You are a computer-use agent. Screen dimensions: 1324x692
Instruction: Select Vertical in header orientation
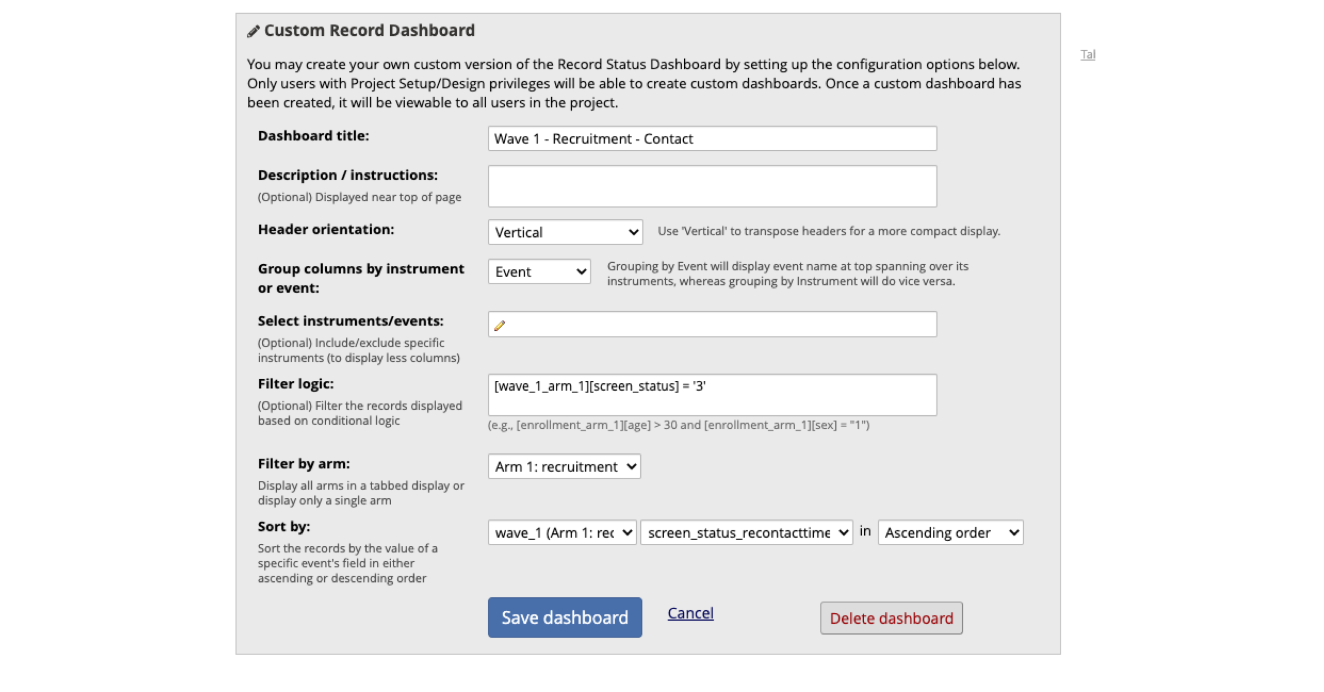pos(565,232)
